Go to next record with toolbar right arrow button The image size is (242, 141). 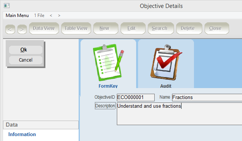[22, 29]
